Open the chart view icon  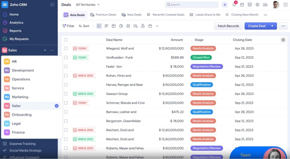tap(121, 26)
